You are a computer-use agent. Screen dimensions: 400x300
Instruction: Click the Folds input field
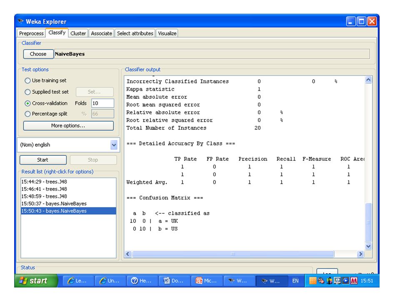coord(102,103)
